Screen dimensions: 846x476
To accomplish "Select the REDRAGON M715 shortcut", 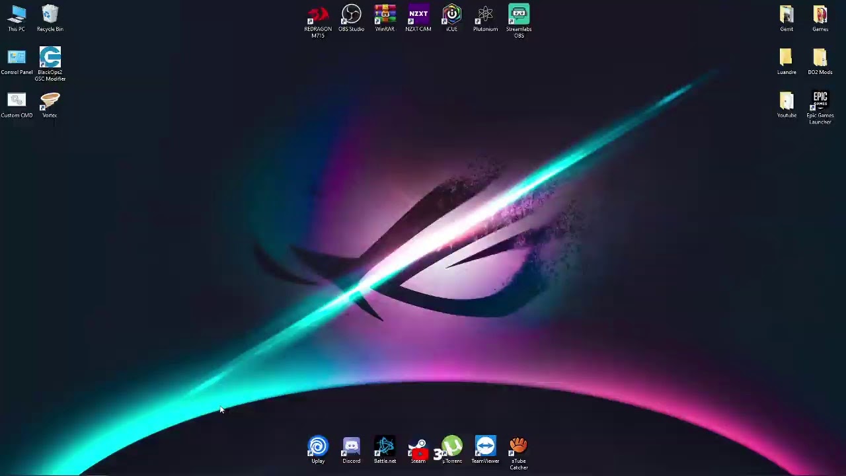I will (x=318, y=22).
